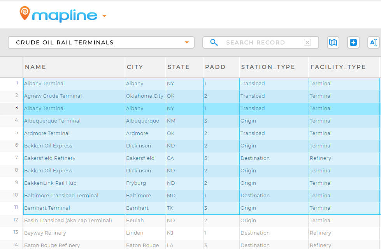381x249 pixels.
Task: Click 'Transload' in the Ardmore Terminal row
Action: pos(253,133)
